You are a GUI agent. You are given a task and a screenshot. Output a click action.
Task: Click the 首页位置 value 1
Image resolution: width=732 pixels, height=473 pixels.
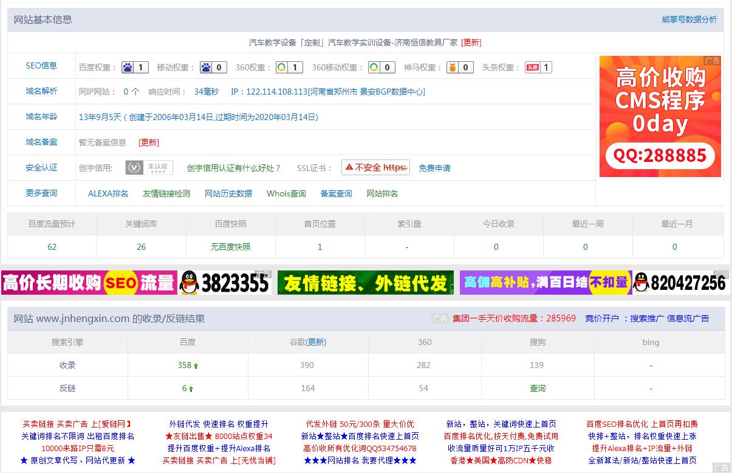pos(320,247)
